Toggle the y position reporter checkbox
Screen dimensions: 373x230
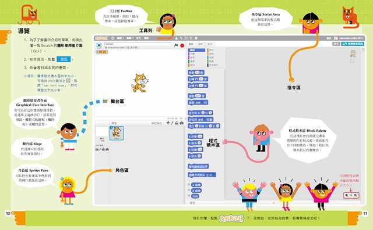coord(189,190)
